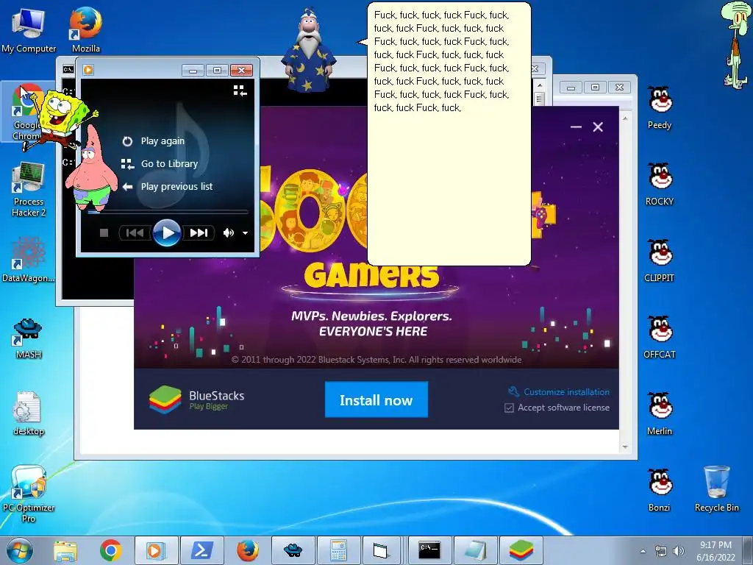Choose Play again in Media Player
The height and width of the screenshot is (565, 753).
pos(153,141)
